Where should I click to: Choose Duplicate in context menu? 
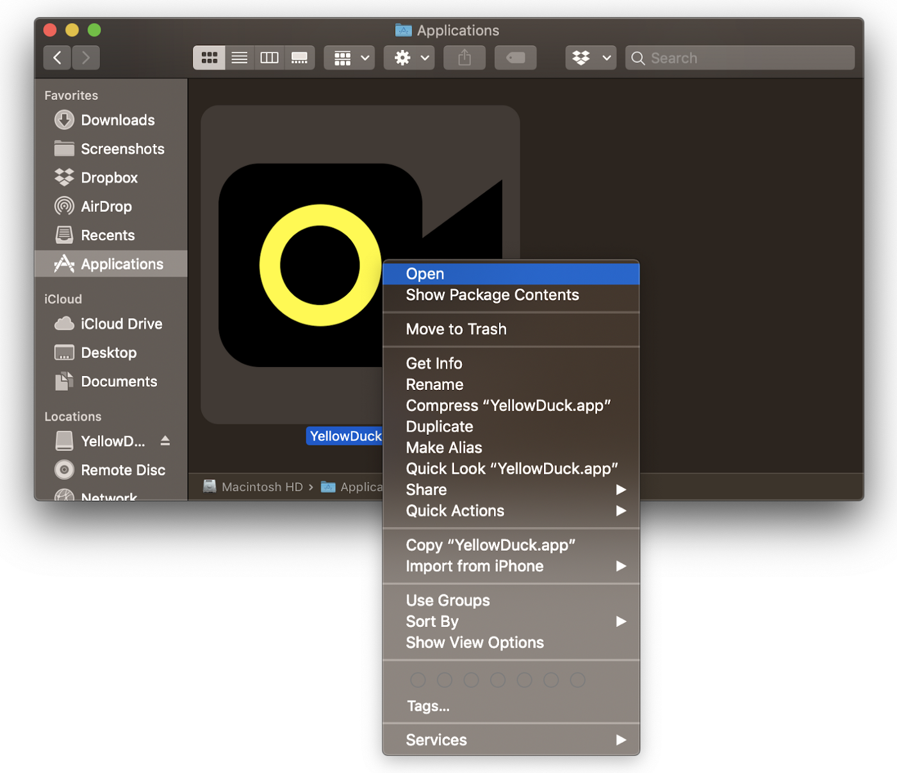click(511, 427)
